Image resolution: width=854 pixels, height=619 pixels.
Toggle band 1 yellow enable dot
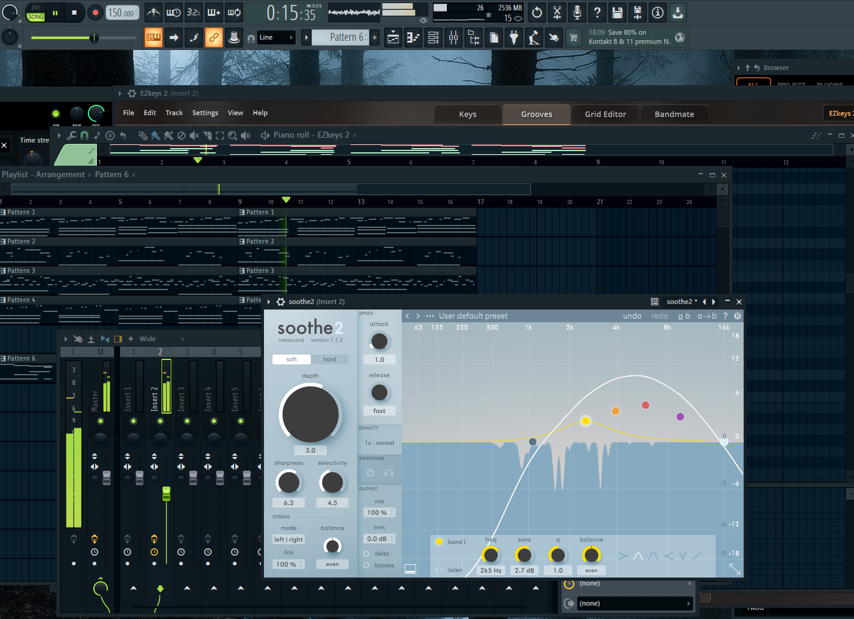coord(439,542)
